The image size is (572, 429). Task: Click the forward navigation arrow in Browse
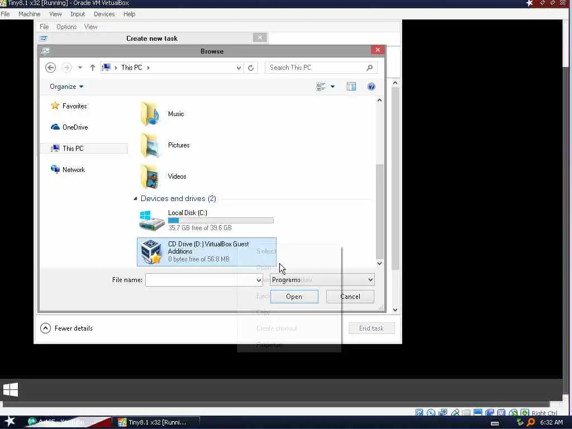(66, 68)
